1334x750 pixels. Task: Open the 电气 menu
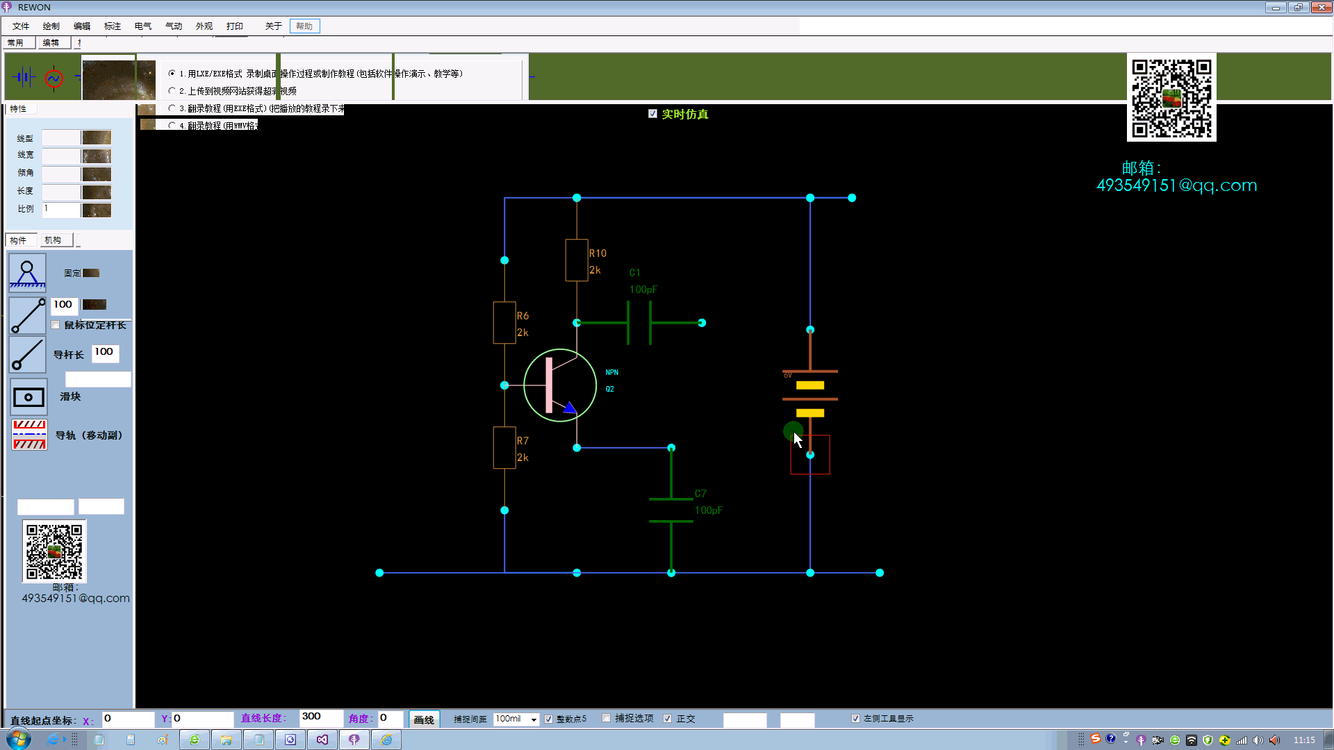143,26
